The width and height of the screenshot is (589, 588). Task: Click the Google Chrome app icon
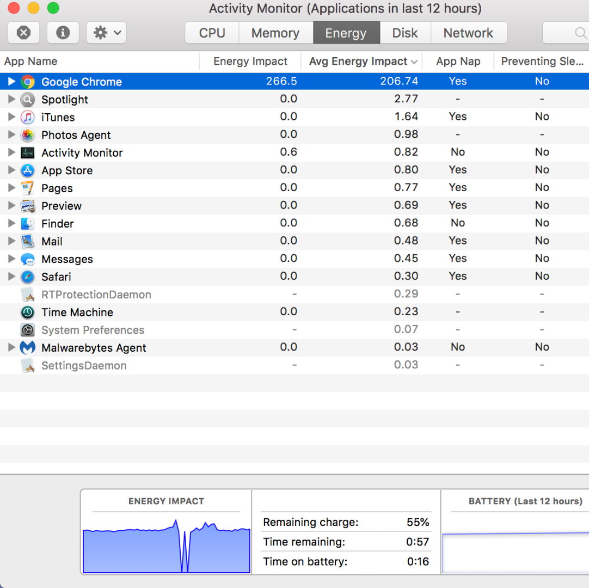(x=28, y=82)
